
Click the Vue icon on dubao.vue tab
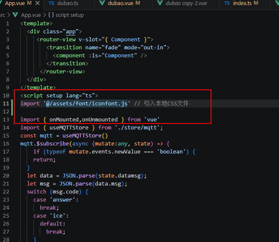click(x=102, y=3)
